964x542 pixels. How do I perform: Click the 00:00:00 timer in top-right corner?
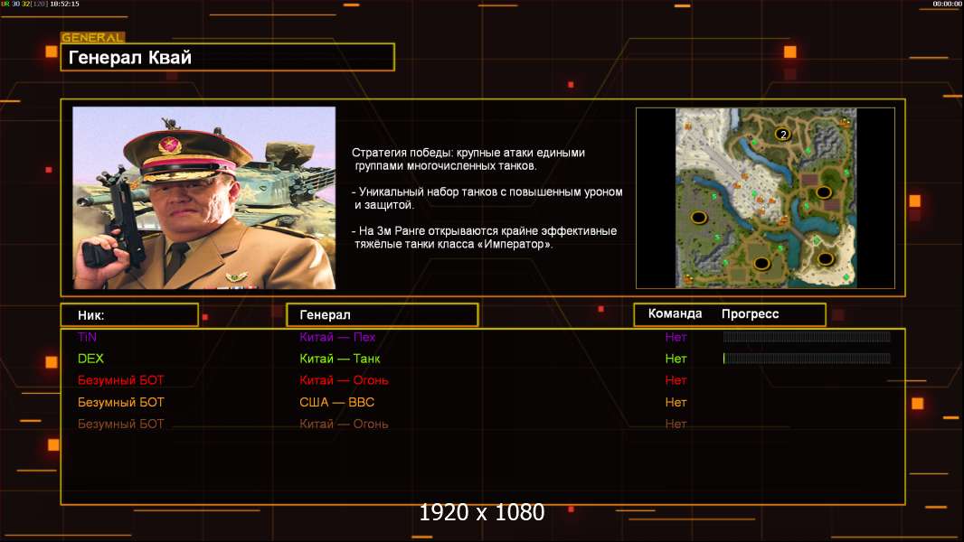947,5
